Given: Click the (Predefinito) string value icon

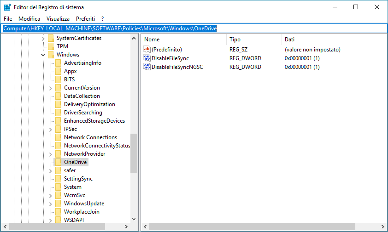Looking at the screenshot, I should pos(147,49).
